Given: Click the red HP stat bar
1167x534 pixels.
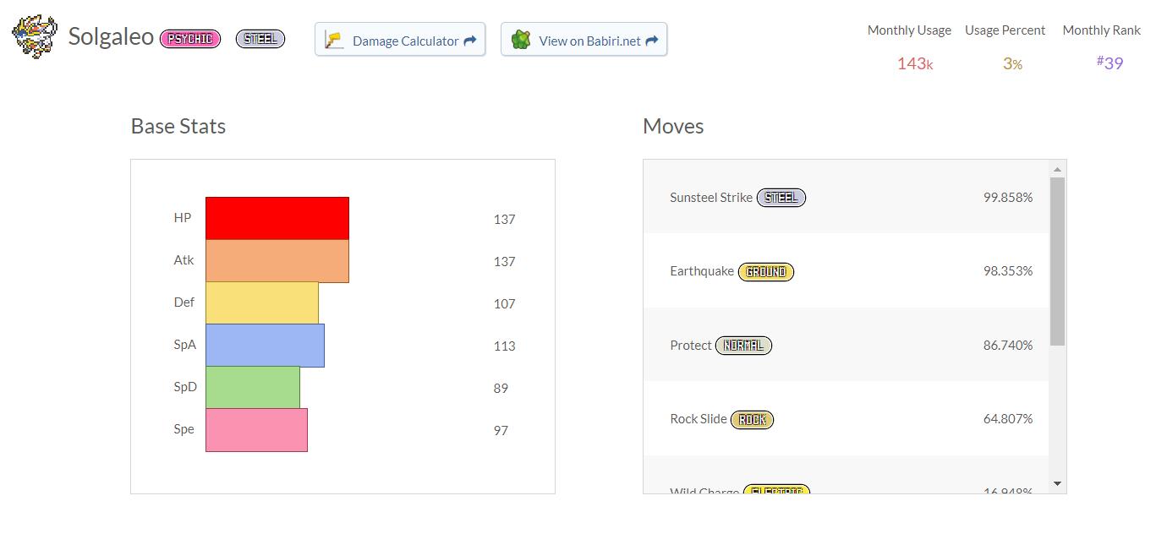Looking at the screenshot, I should coord(277,218).
